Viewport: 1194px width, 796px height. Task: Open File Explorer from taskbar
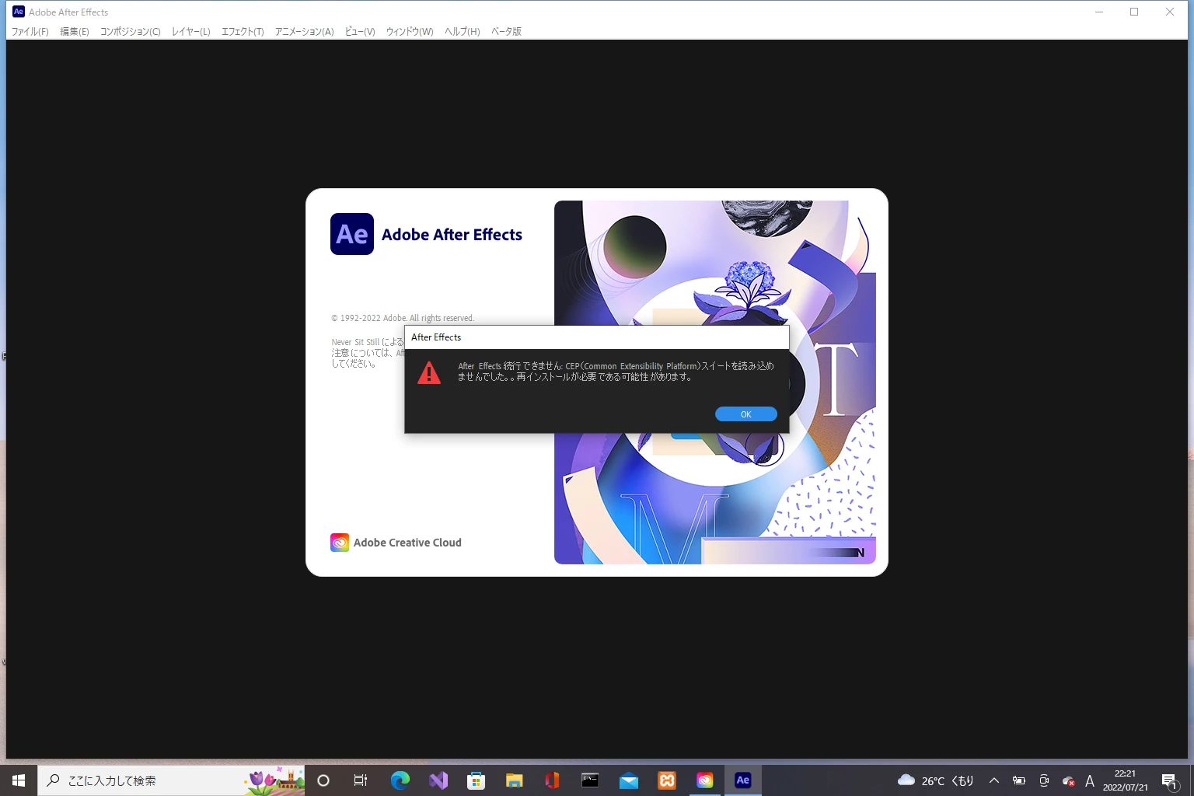[x=514, y=780]
